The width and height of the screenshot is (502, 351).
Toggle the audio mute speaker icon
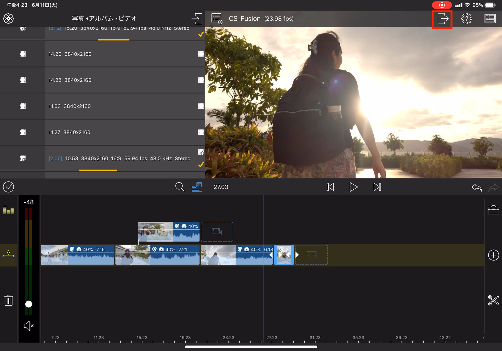[29, 326]
